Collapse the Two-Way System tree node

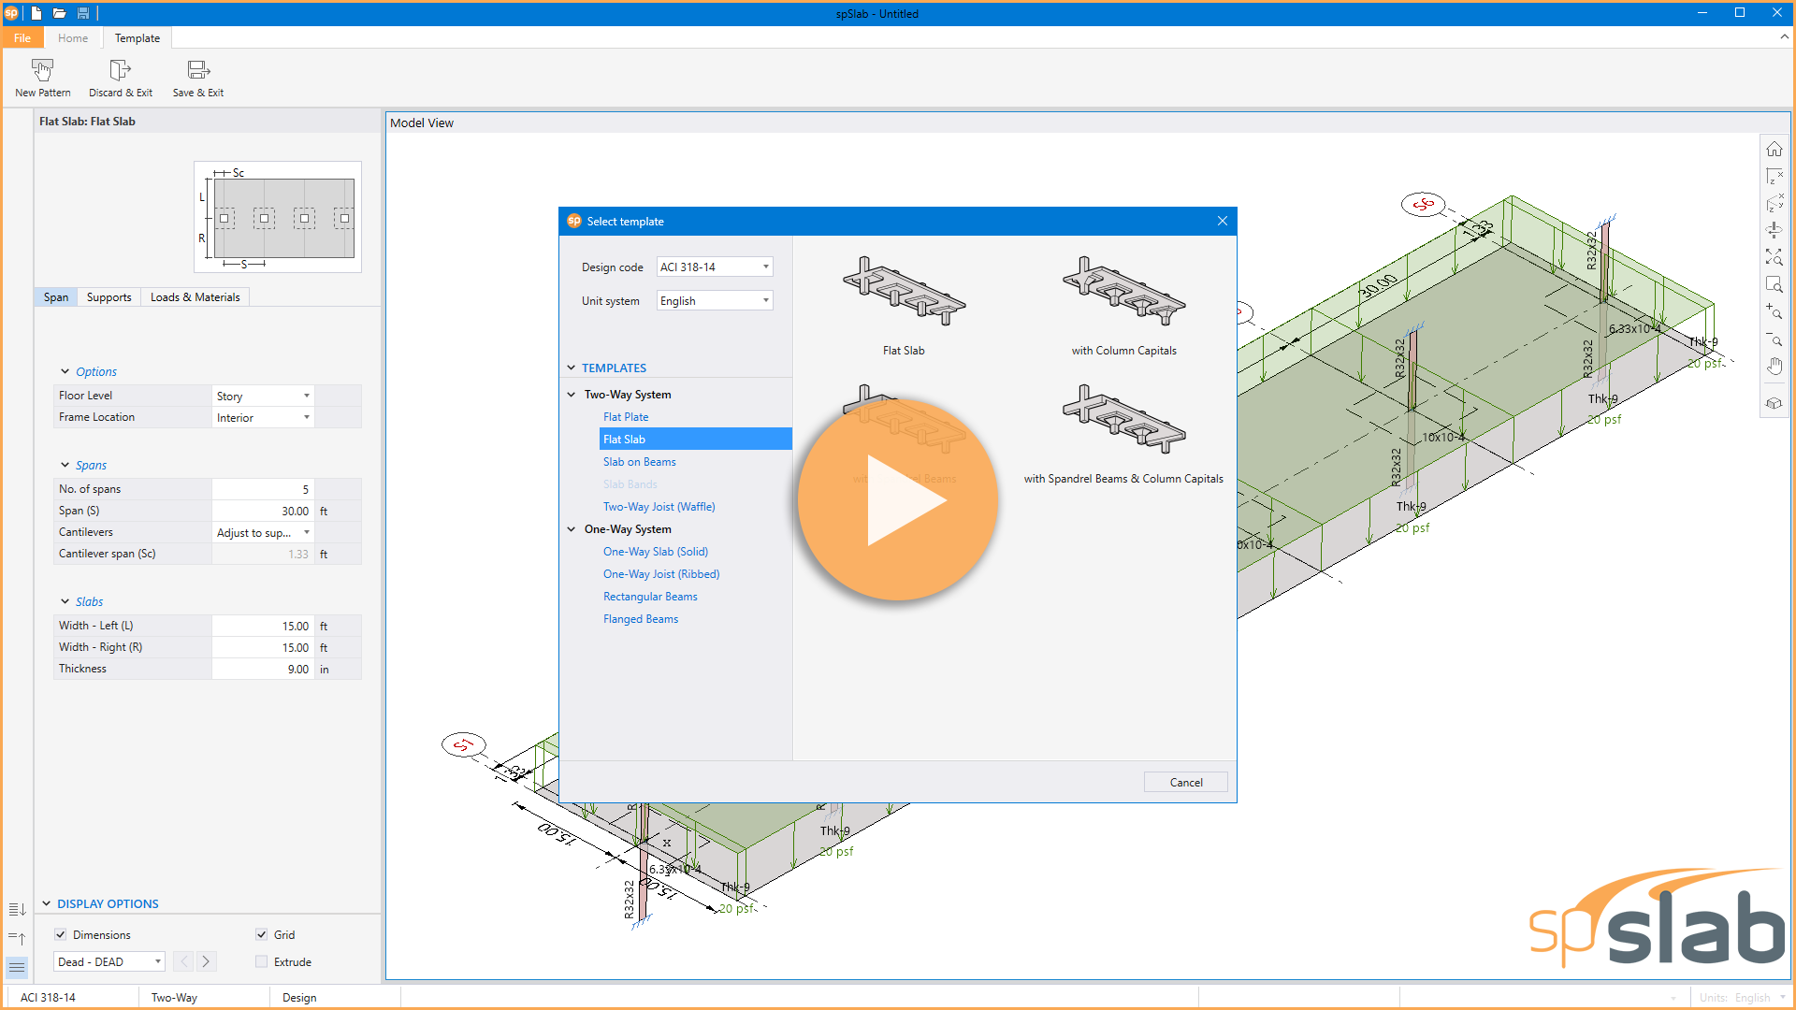pyautogui.click(x=572, y=395)
